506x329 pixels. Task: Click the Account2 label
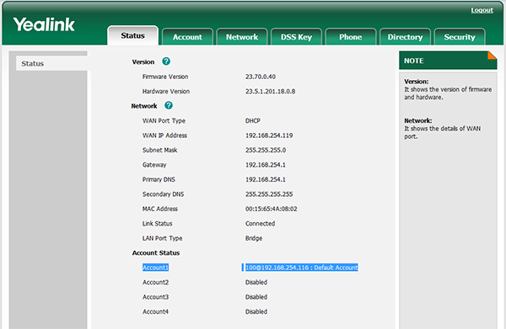pyautogui.click(x=155, y=283)
